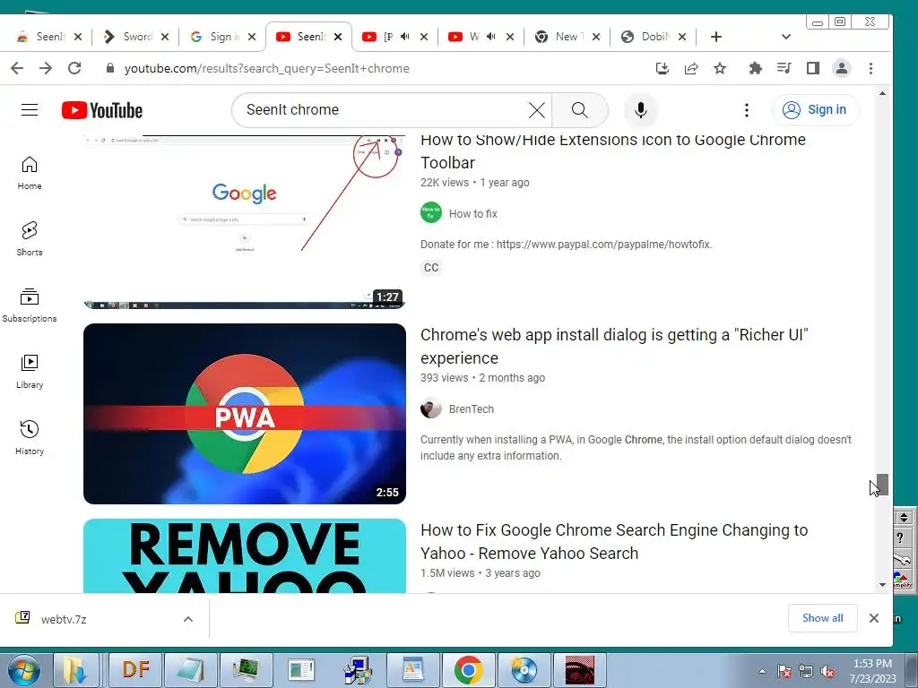Expand options for webtv.7z download
Viewport: 918px width, 688px height.
(x=188, y=619)
